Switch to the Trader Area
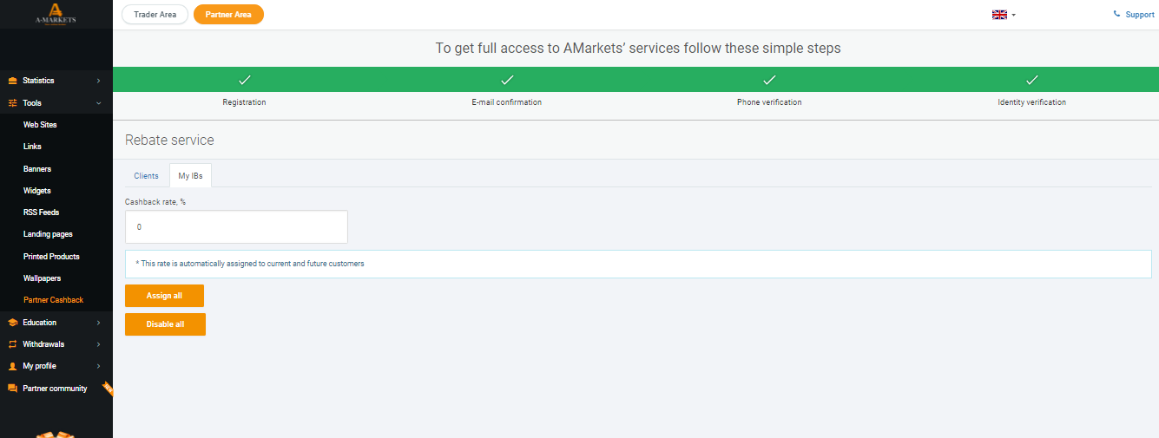This screenshot has width=1159, height=438. pyautogui.click(x=155, y=15)
